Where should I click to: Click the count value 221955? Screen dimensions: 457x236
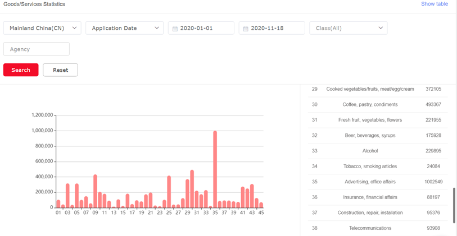tap(433, 120)
